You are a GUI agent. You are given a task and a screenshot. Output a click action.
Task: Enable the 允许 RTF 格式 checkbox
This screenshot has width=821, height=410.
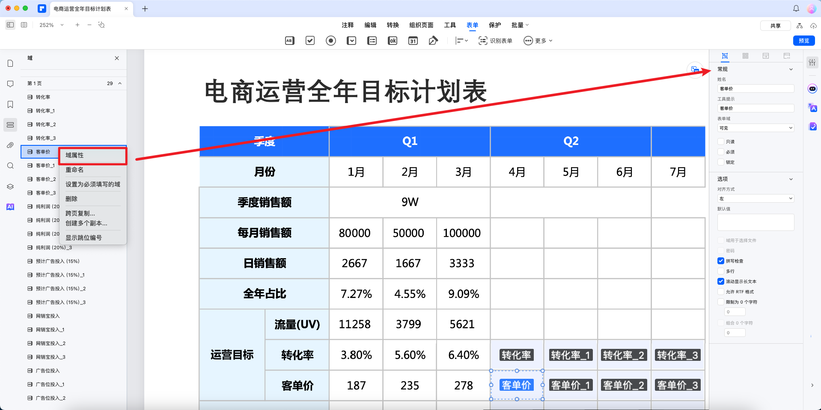[x=721, y=292]
